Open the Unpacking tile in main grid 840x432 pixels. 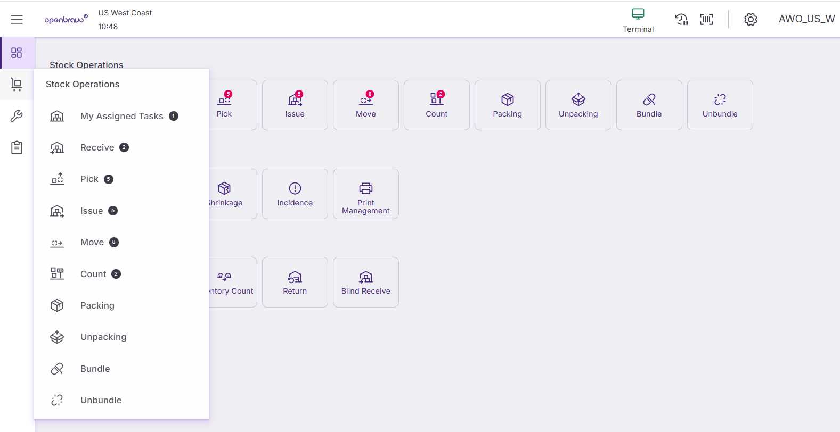(578, 105)
